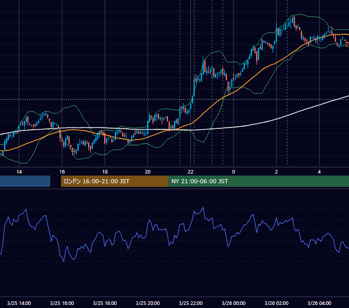Click the 3/26 02:00 date label
Image resolution: width=349 pixels, height=308 pixels.
coord(277,303)
